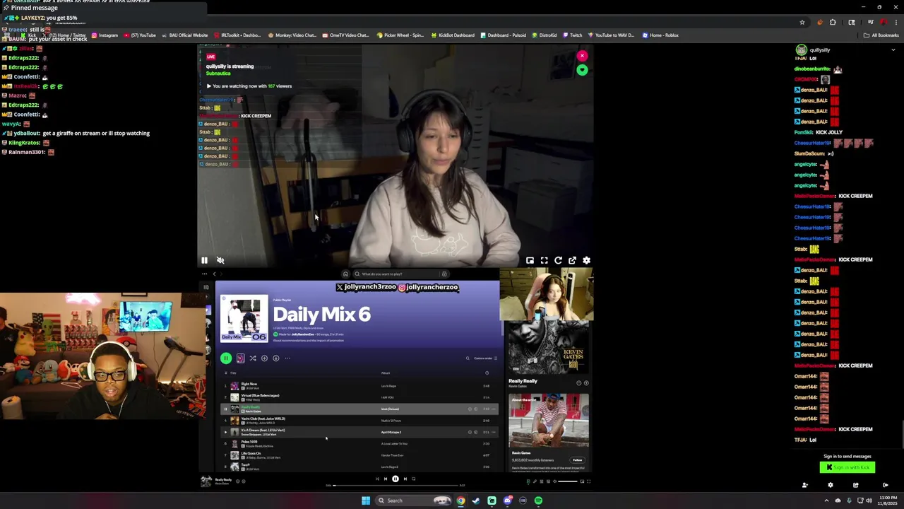Click the green heart follow button on the stream
The width and height of the screenshot is (904, 509).
pos(582,70)
